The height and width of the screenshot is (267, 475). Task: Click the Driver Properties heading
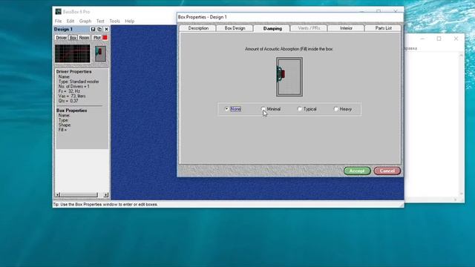[x=73, y=72]
